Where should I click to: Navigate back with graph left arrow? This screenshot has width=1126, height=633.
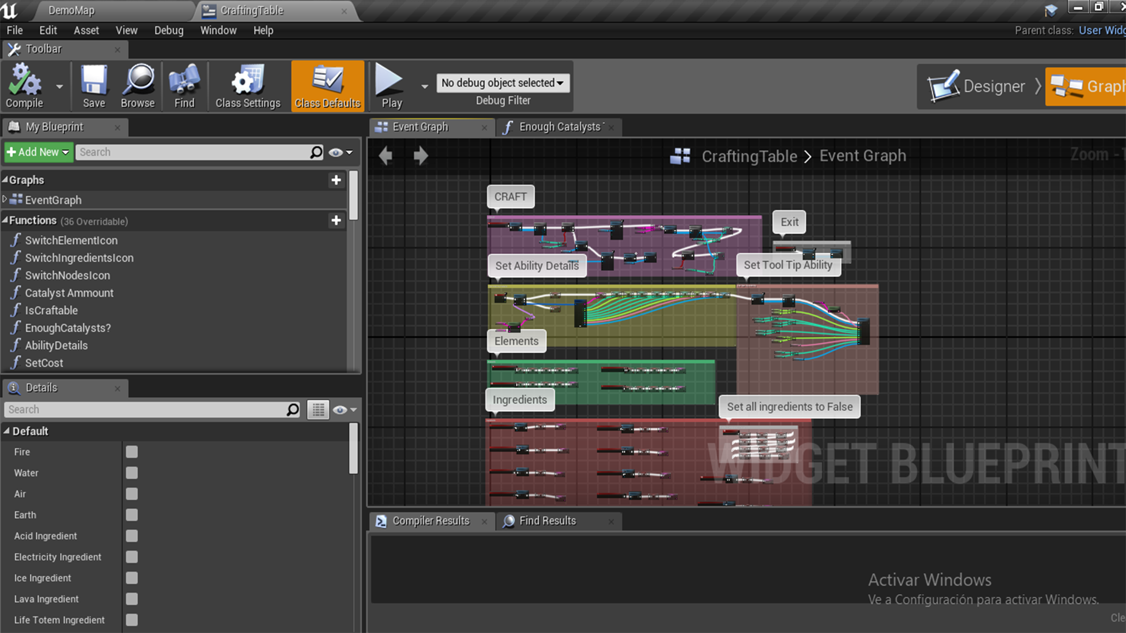[385, 156]
